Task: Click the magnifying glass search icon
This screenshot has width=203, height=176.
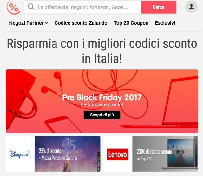Action: [x=31, y=7]
